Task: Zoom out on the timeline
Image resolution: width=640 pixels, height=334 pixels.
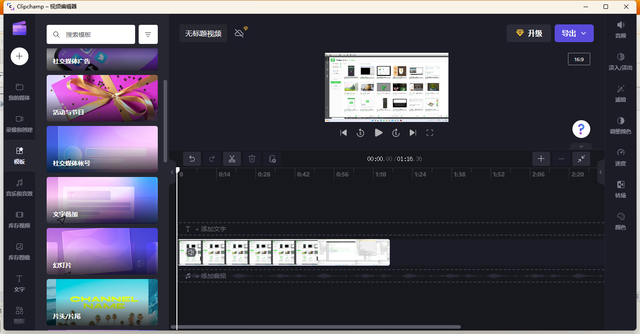Action: tap(561, 159)
